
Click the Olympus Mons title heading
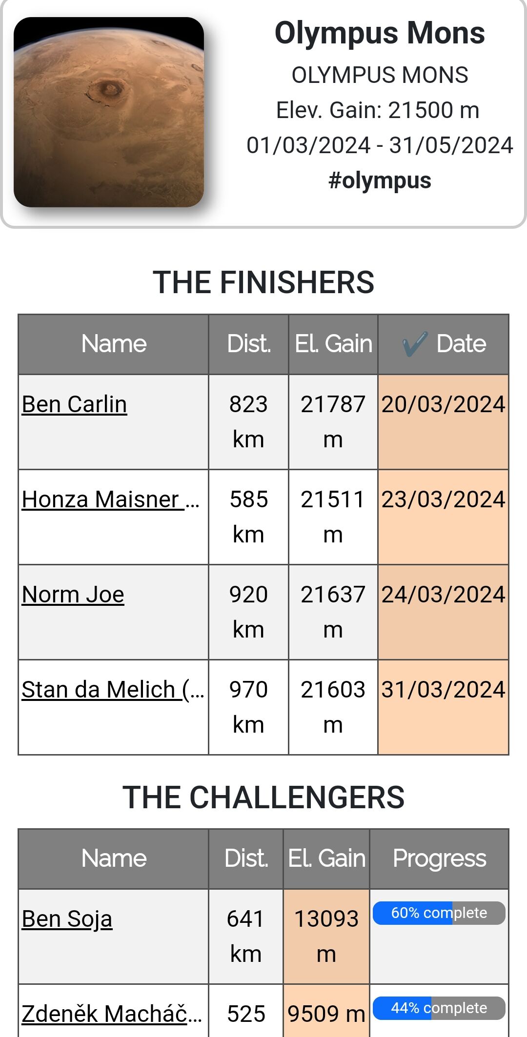(x=380, y=33)
